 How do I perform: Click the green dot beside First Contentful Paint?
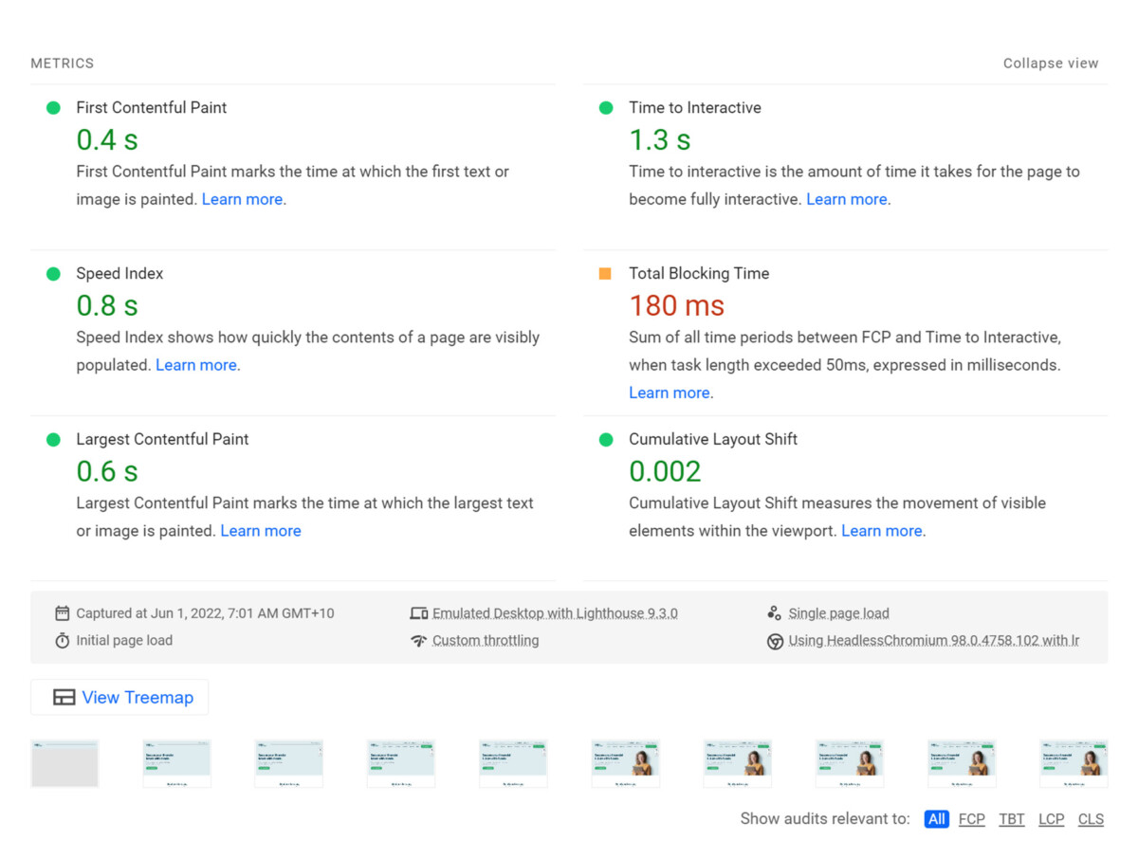coord(53,107)
